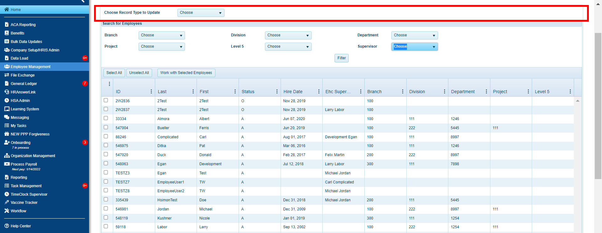602x233 pixels.
Task: Open the Supervisor filter dropdown
Action: [414, 46]
